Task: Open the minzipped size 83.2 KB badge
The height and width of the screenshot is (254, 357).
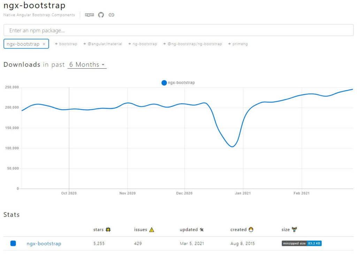Action: coord(302,243)
